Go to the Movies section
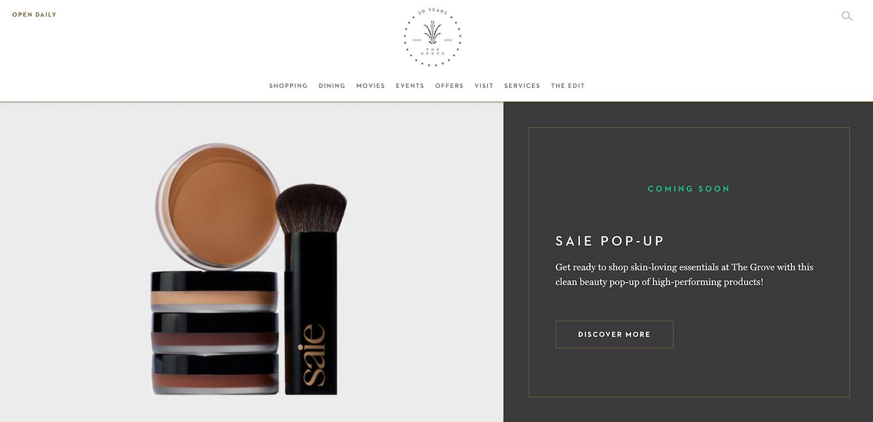Screen dimensions: 873x422 point(370,86)
